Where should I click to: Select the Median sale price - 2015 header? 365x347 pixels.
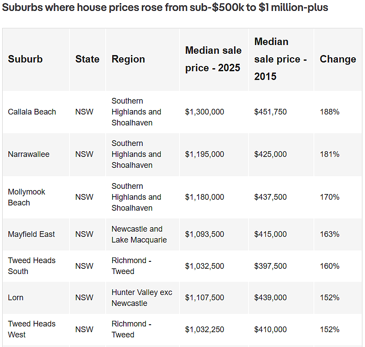coord(280,59)
